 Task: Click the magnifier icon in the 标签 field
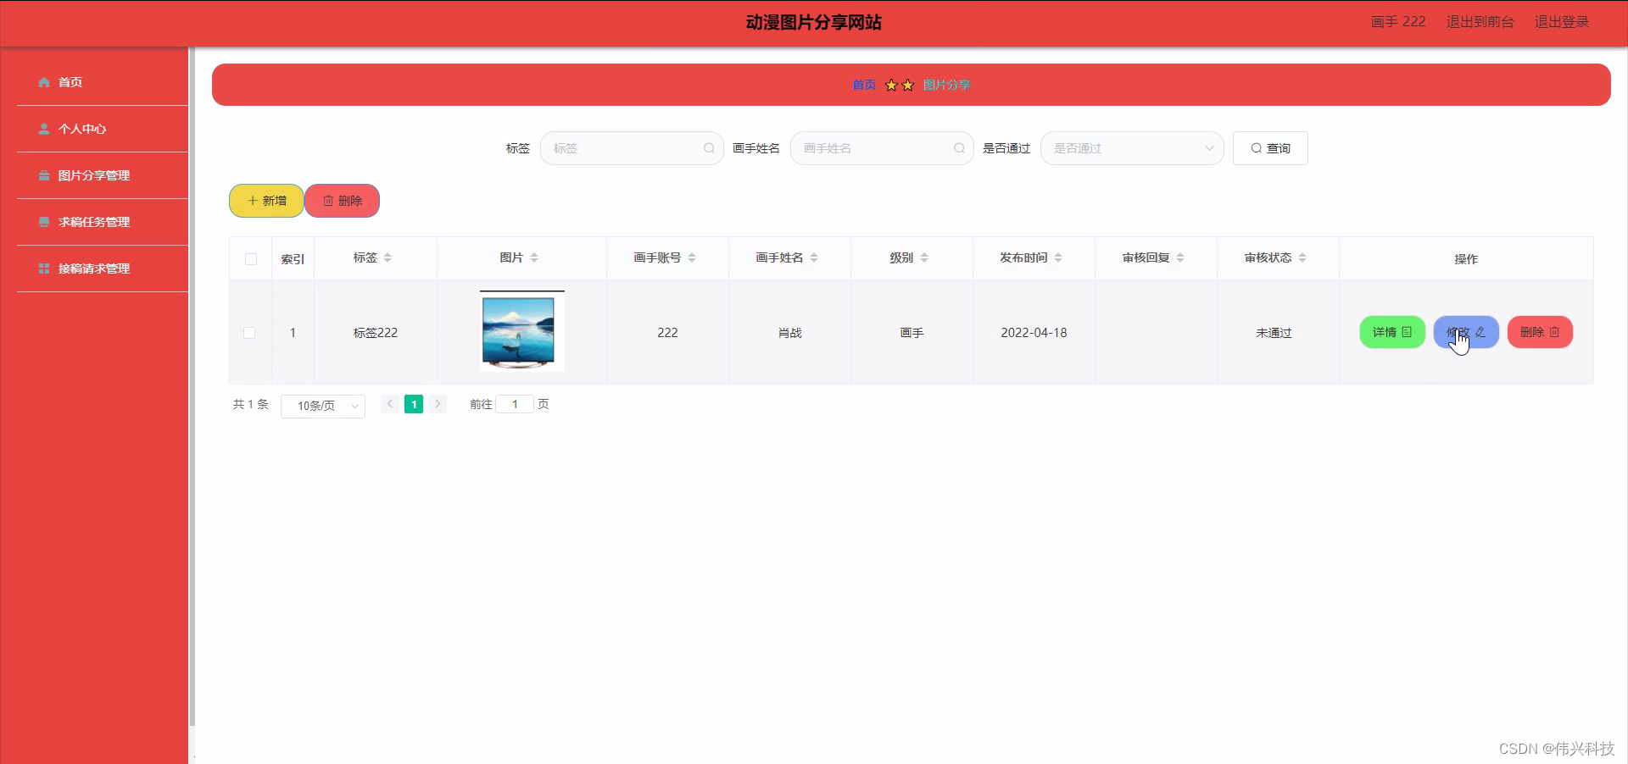pos(709,148)
